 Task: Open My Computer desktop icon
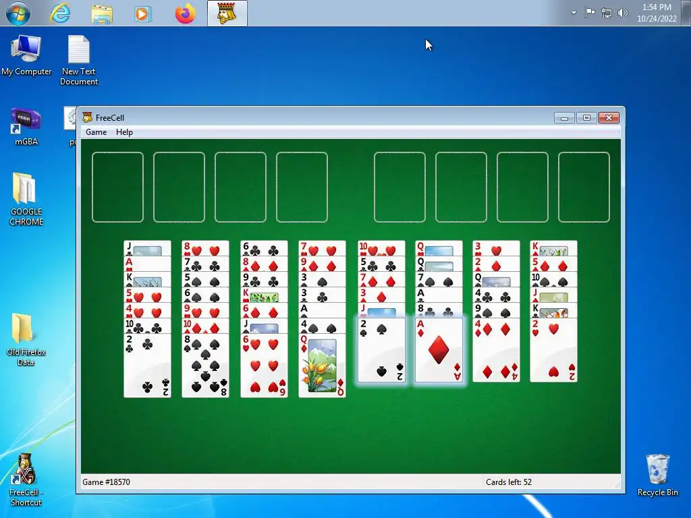click(26, 55)
